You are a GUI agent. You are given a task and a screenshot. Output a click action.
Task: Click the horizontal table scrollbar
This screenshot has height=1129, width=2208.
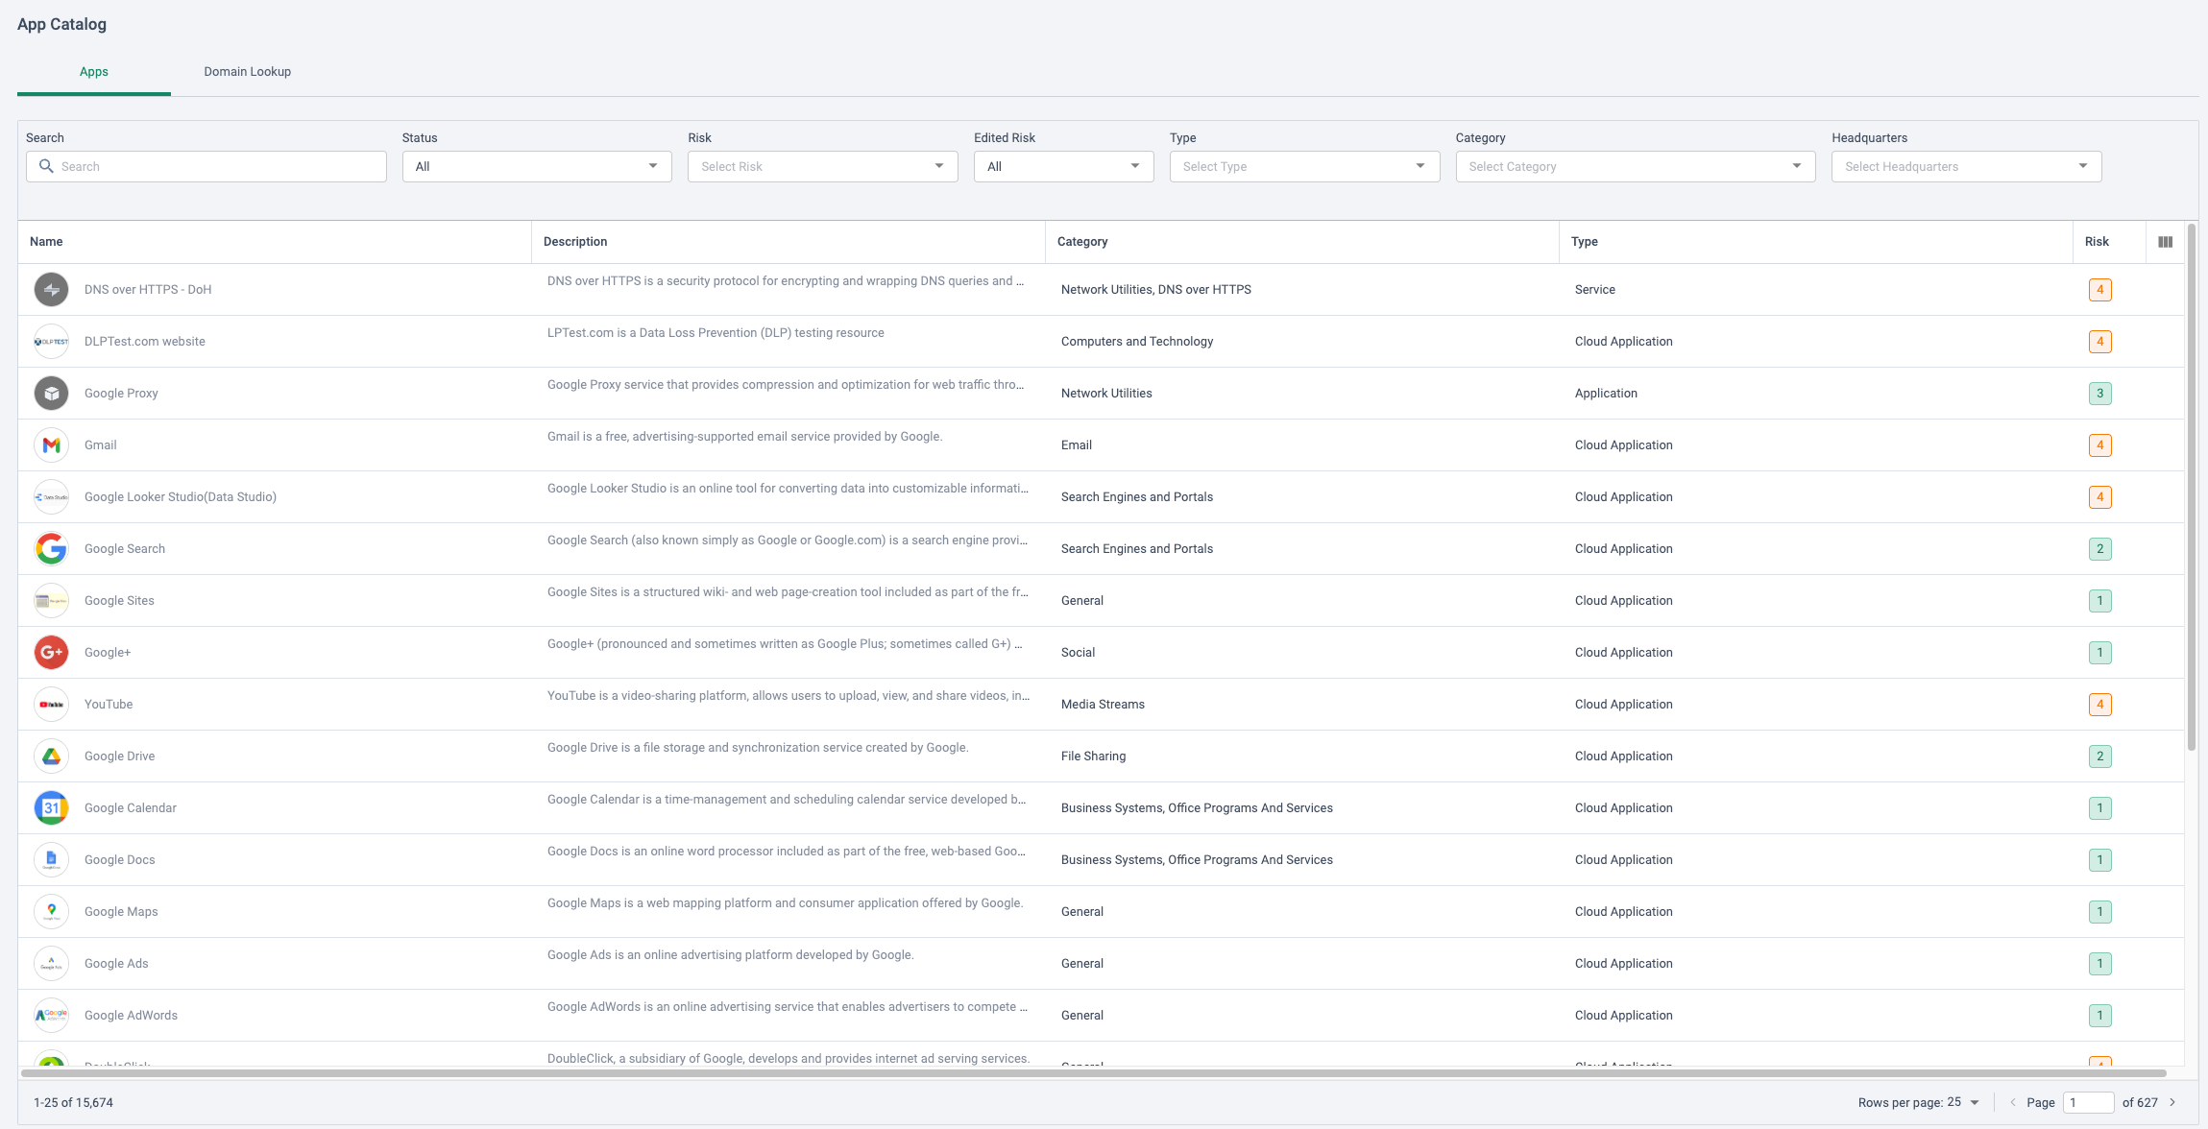[x=1094, y=1072]
